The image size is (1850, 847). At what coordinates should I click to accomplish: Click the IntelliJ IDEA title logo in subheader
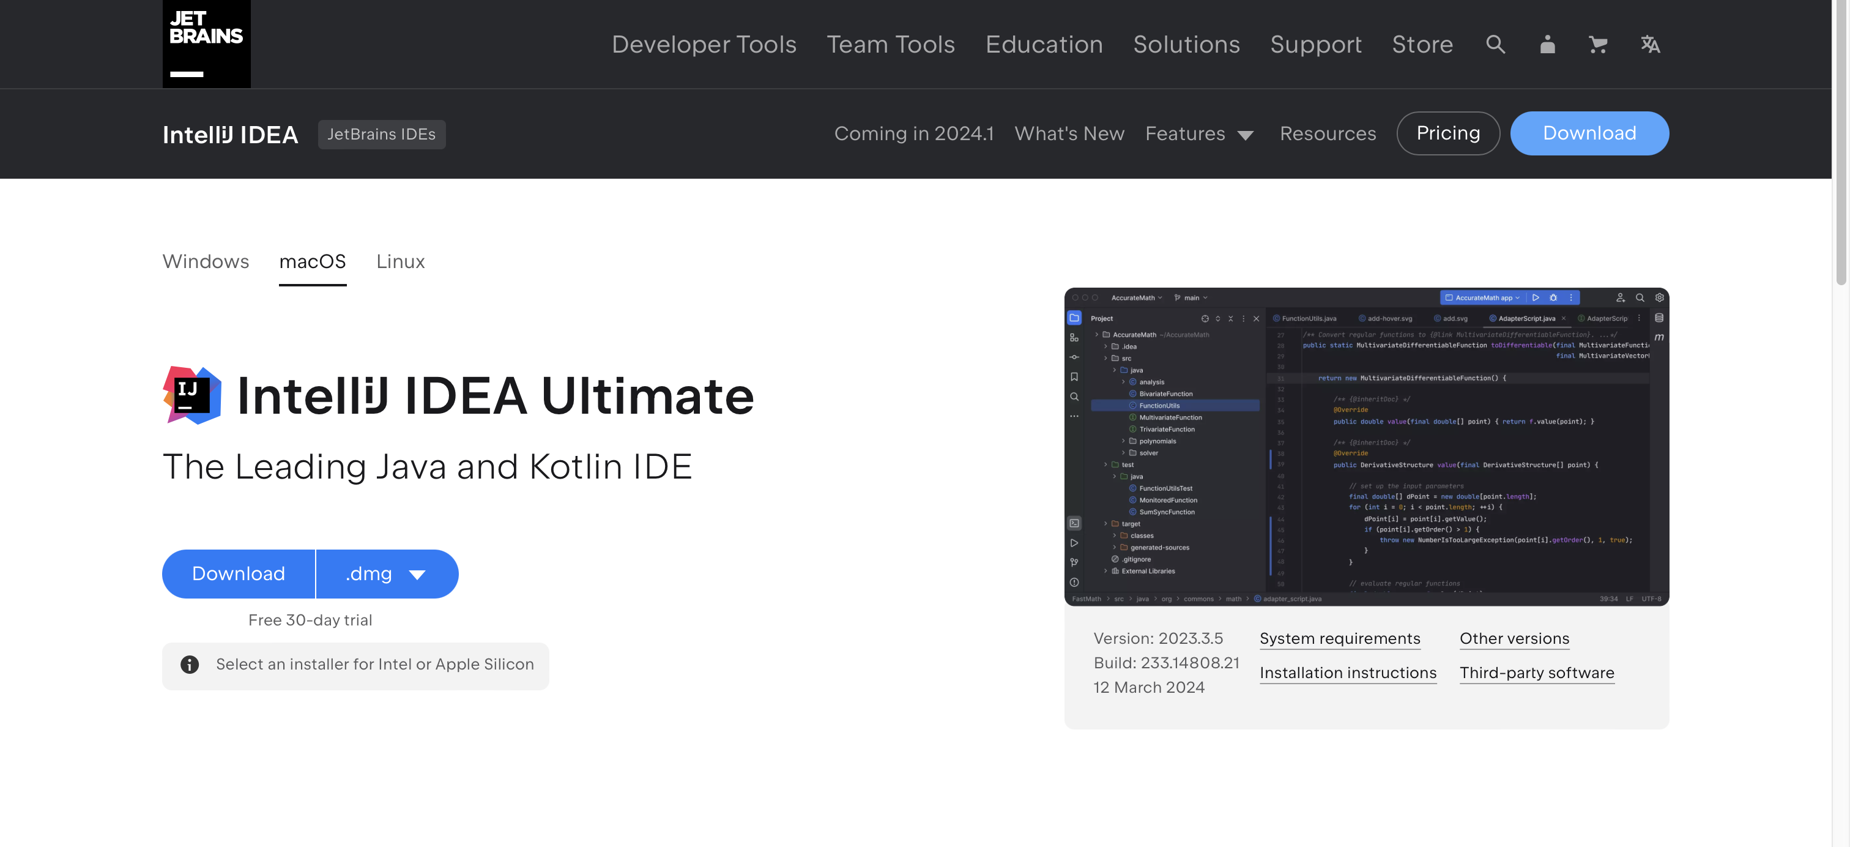pos(230,135)
